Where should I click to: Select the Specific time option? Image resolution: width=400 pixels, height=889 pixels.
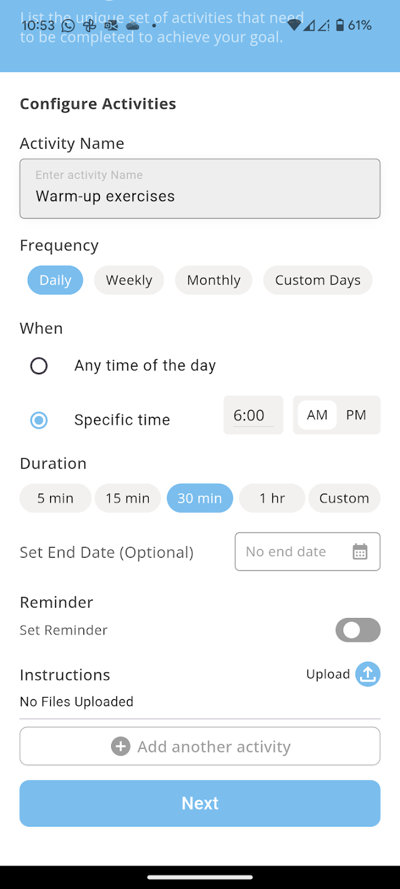pos(39,420)
